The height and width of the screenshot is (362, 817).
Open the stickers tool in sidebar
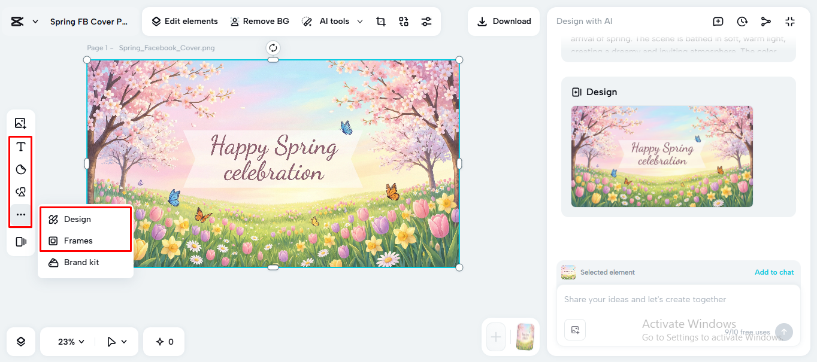click(20, 169)
